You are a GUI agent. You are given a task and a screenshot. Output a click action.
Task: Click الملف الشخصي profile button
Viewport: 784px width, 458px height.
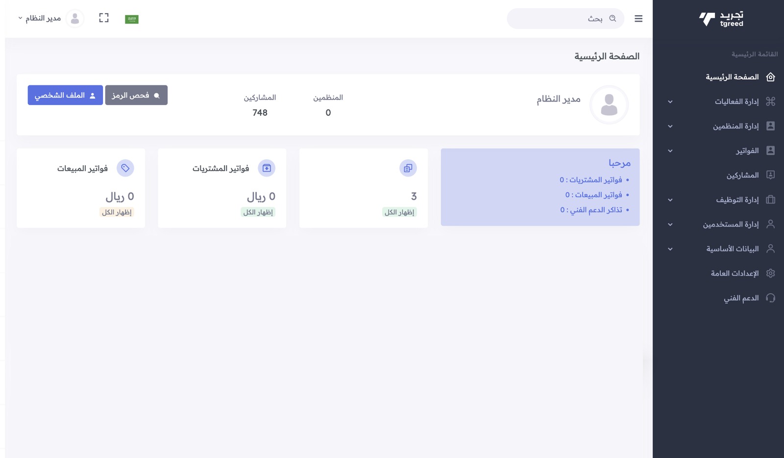65,95
